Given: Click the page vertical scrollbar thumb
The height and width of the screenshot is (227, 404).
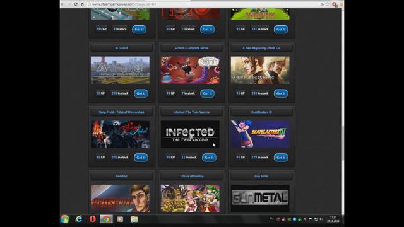Looking at the screenshot, I should (x=343, y=143).
